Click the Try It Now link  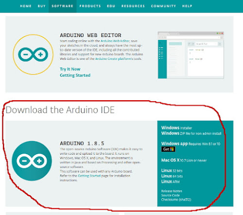[x=70, y=69]
